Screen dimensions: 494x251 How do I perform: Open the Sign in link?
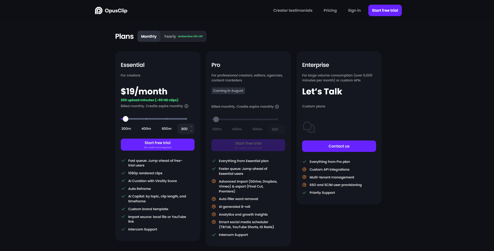point(354,10)
